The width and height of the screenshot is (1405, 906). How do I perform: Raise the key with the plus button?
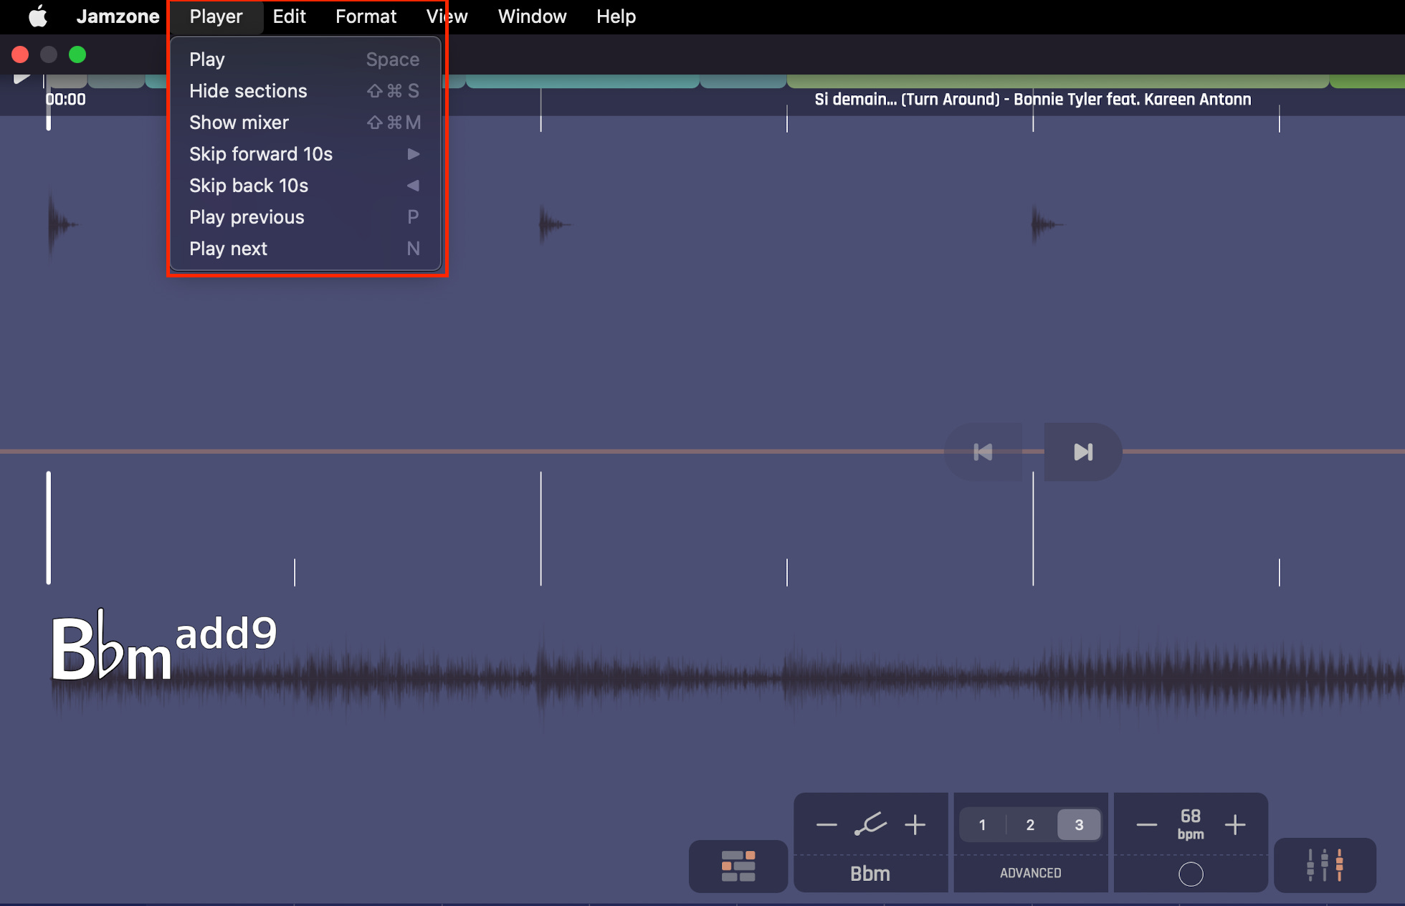(x=915, y=825)
